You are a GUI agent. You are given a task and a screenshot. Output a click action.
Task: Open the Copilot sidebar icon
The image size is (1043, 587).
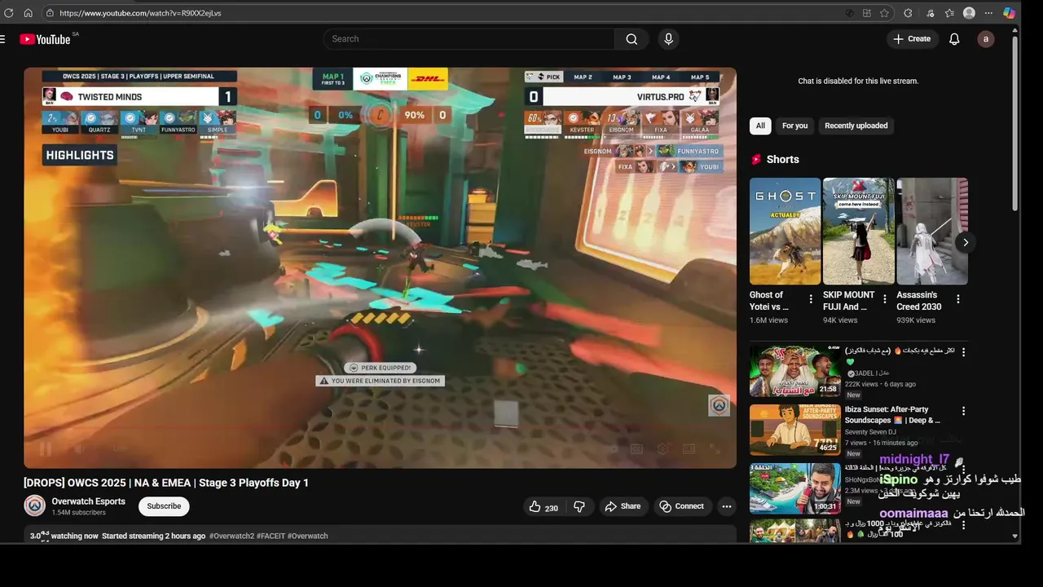click(1009, 13)
